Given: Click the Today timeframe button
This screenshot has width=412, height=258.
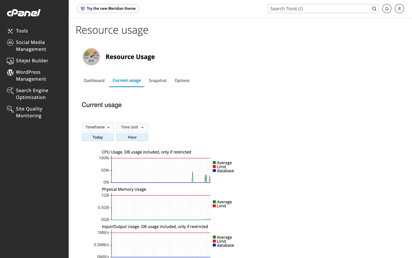Looking at the screenshot, I should click(98, 137).
